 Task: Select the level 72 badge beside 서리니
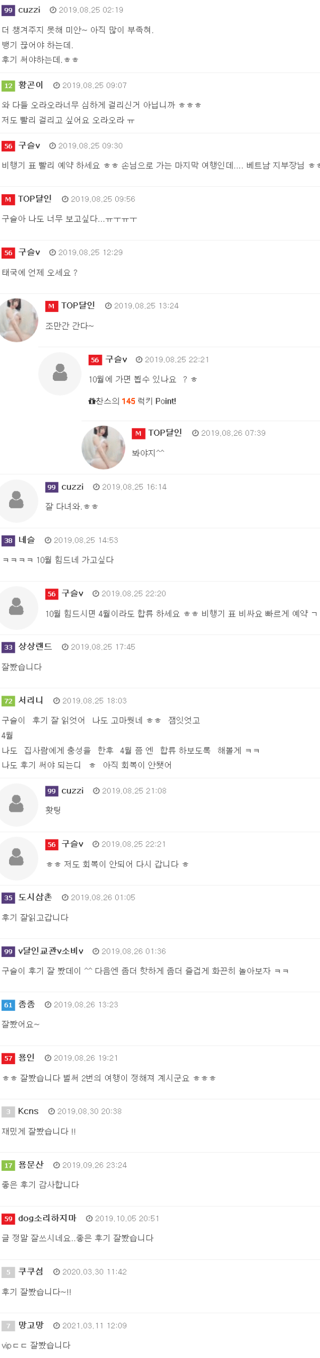coord(8,700)
